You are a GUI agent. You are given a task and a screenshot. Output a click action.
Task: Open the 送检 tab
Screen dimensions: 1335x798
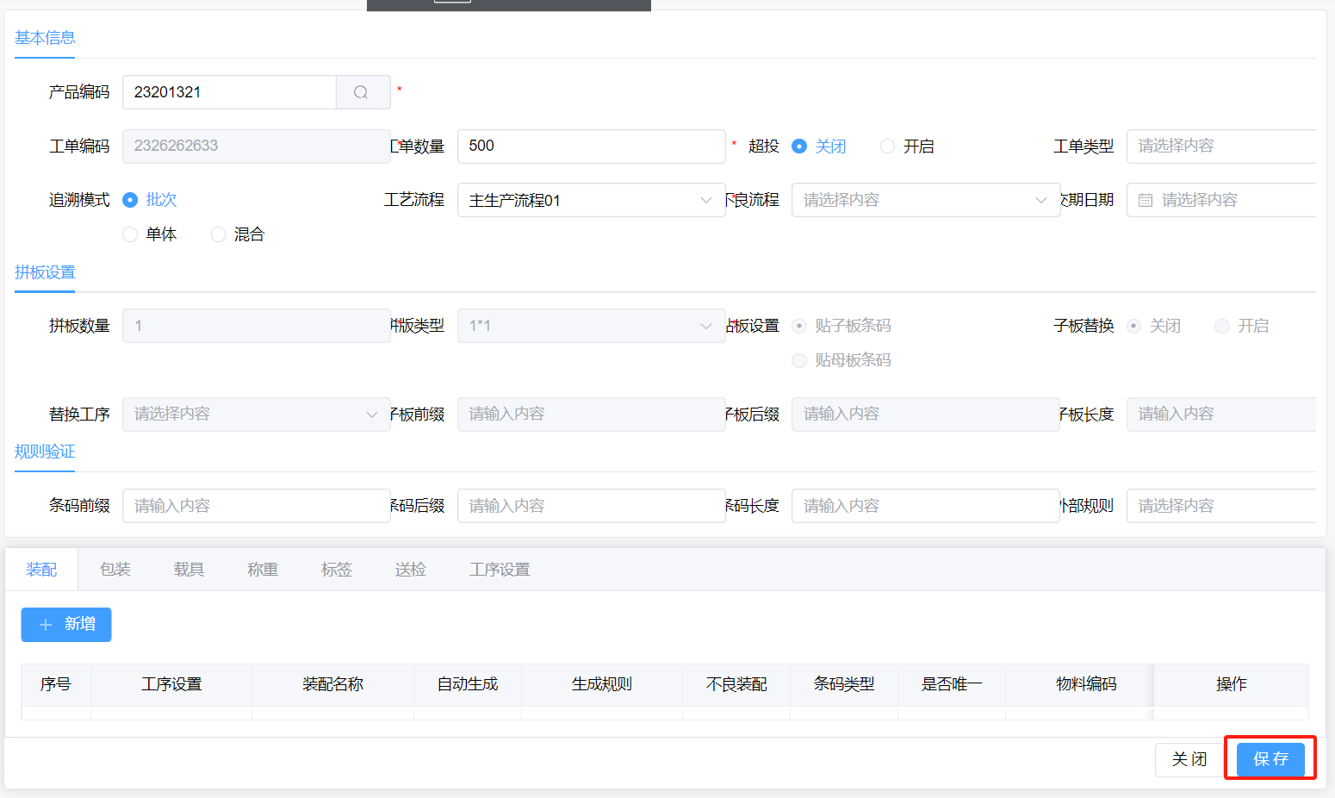click(411, 570)
